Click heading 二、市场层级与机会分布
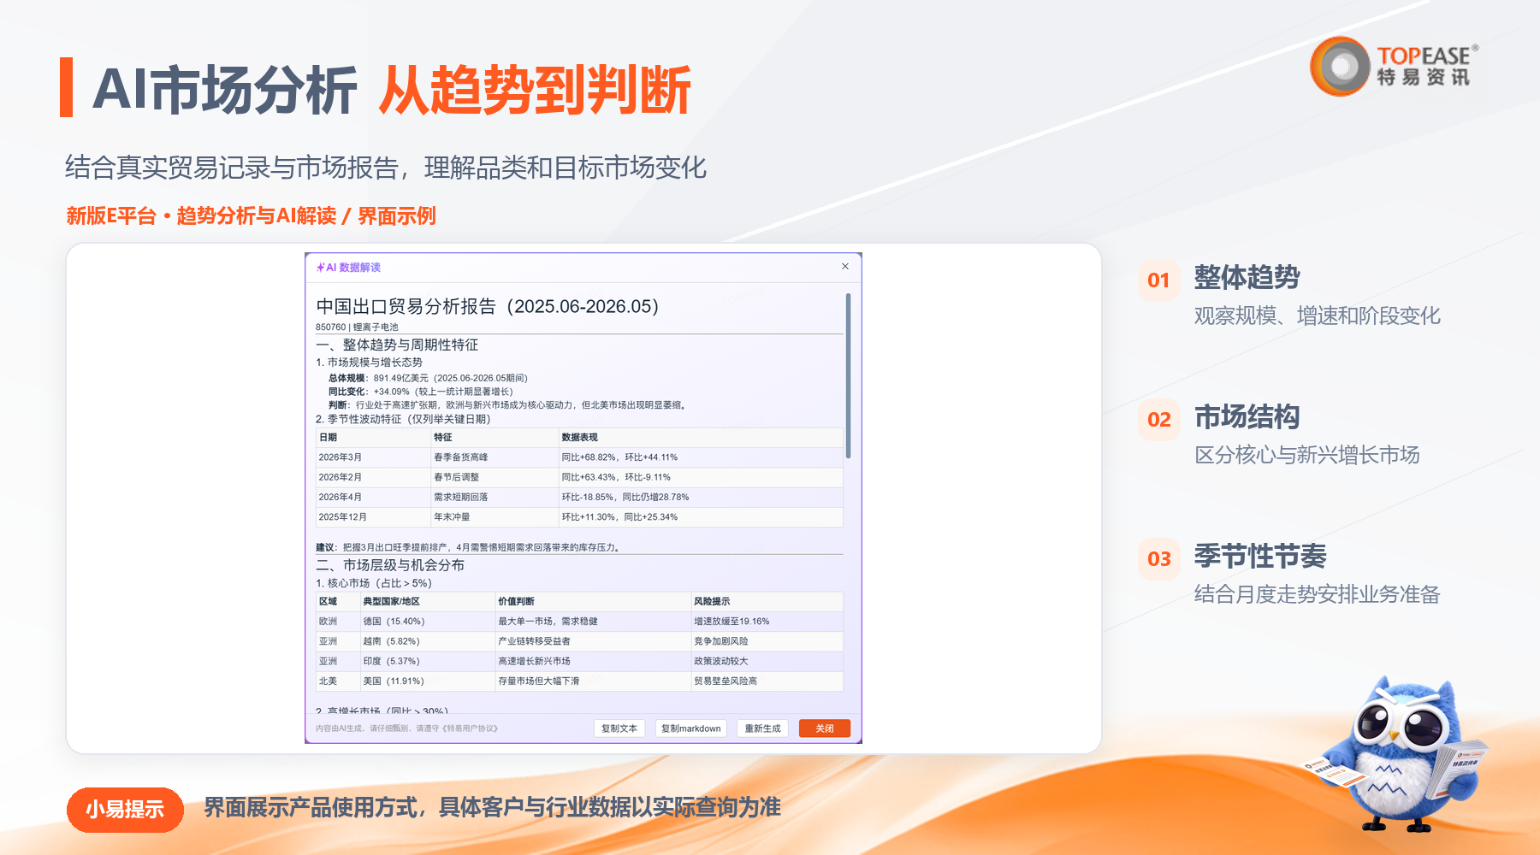This screenshot has width=1540, height=855. click(x=390, y=565)
